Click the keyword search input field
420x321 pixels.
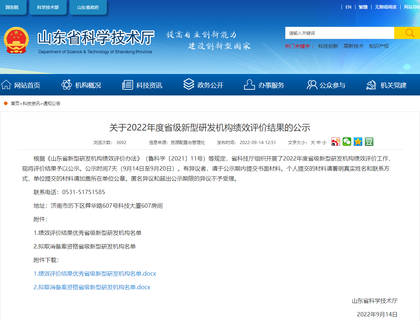(x=339, y=33)
